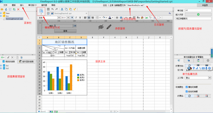Open the 文件 menu
The height and width of the screenshot is (113, 213).
[5, 5]
